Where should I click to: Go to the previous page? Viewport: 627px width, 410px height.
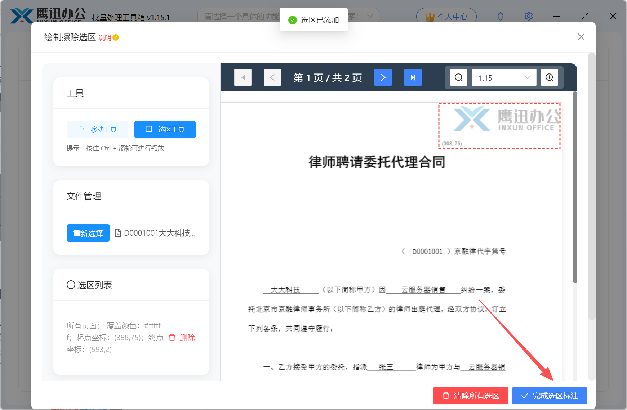coord(272,77)
